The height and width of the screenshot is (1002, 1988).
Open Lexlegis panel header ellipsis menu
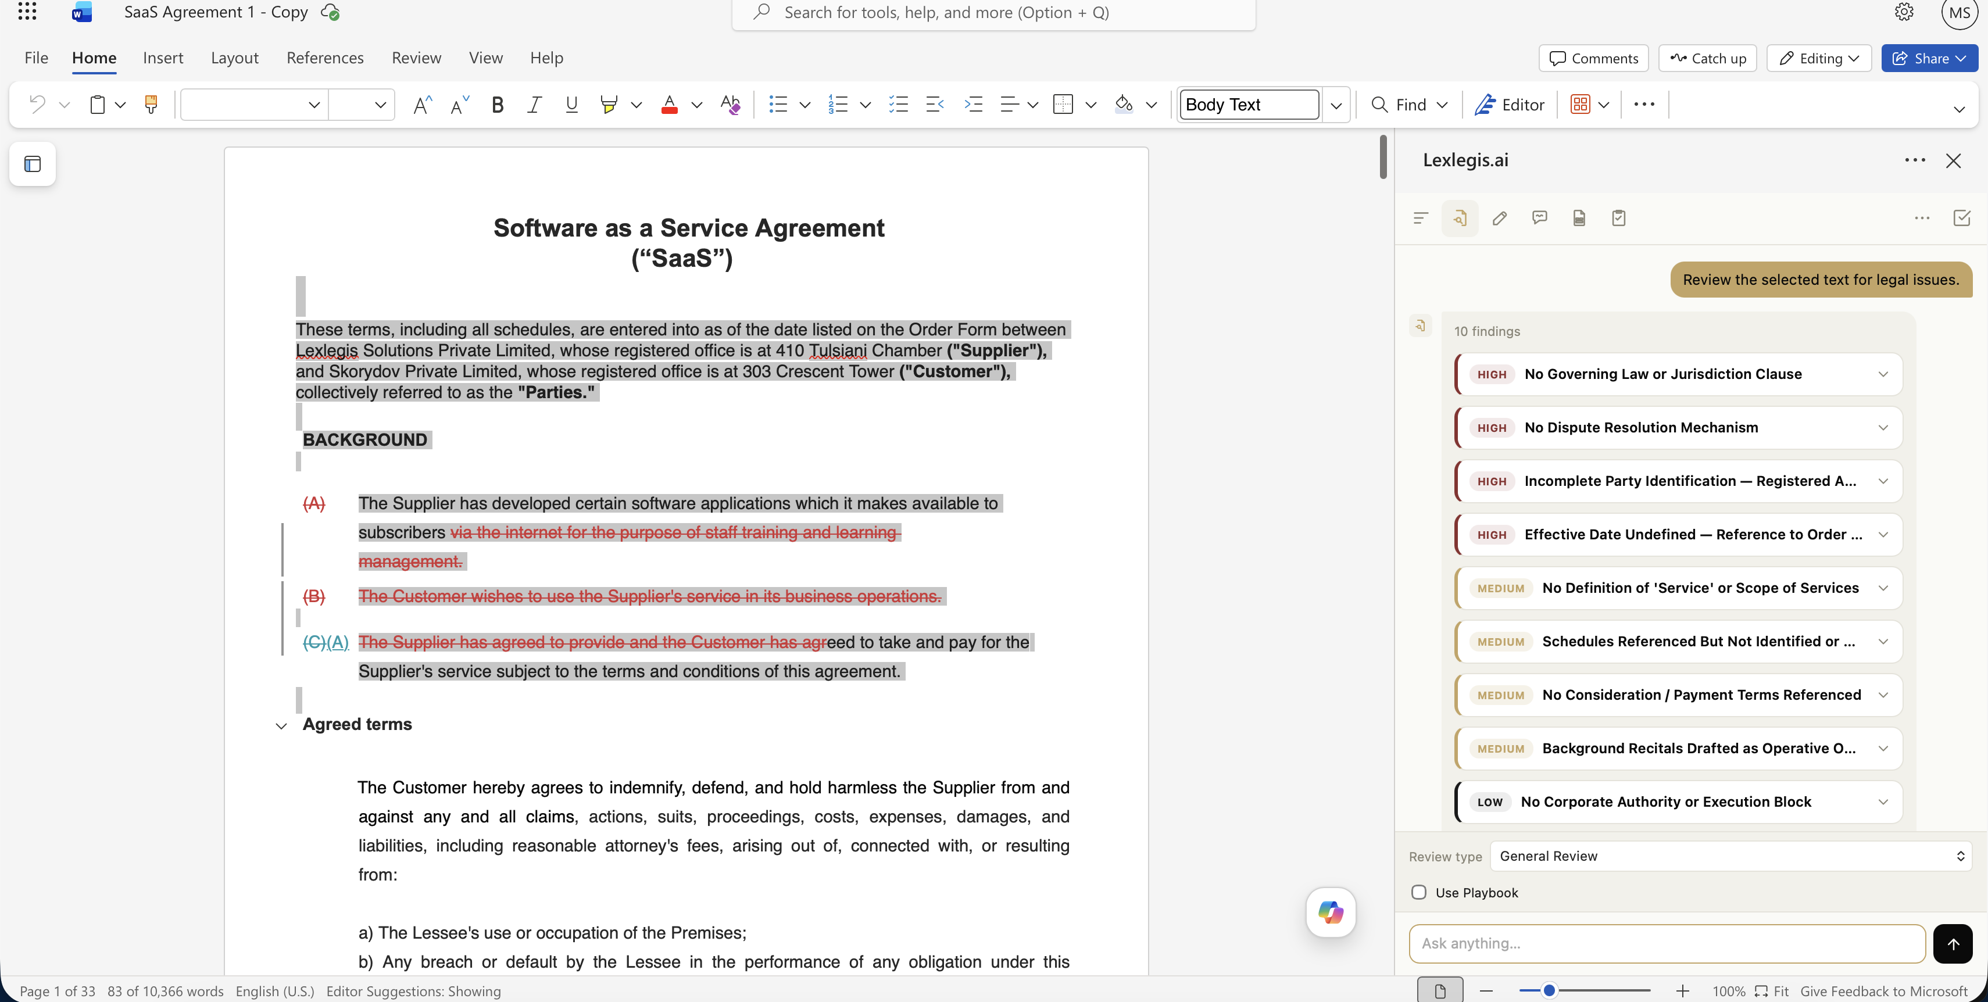[1915, 160]
